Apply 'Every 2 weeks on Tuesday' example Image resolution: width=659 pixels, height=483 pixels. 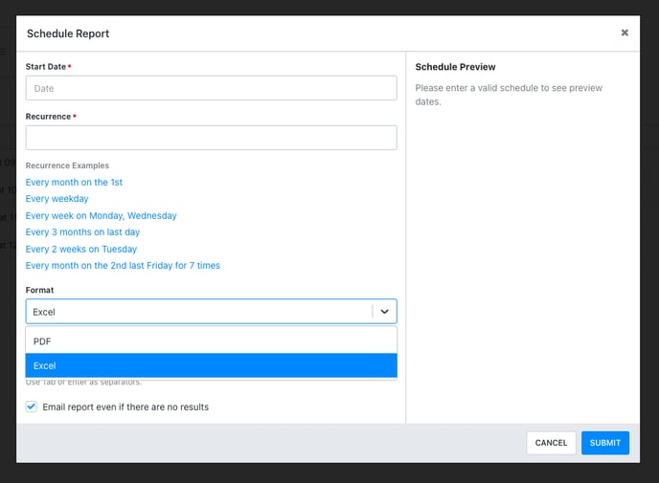(x=80, y=249)
